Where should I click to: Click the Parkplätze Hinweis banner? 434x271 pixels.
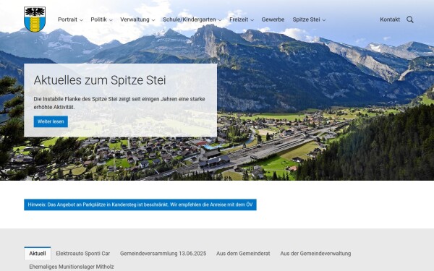click(140, 205)
